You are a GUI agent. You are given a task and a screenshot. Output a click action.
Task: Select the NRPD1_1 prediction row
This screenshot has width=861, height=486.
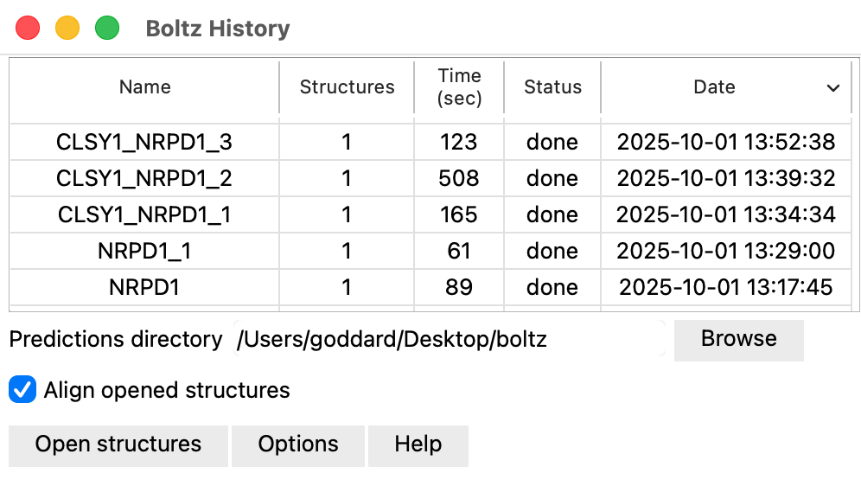144,251
